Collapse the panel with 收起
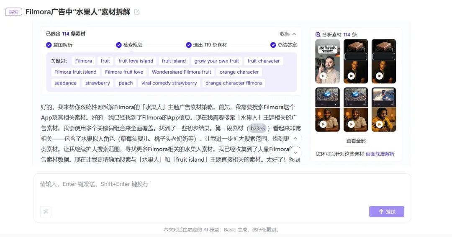Viewport: 452px width, 237px height. coord(288,34)
